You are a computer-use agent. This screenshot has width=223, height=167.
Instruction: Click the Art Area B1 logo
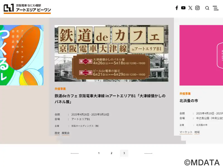click(x=27, y=9)
